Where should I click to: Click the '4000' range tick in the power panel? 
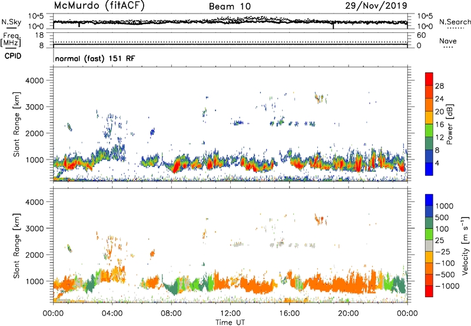34,81
